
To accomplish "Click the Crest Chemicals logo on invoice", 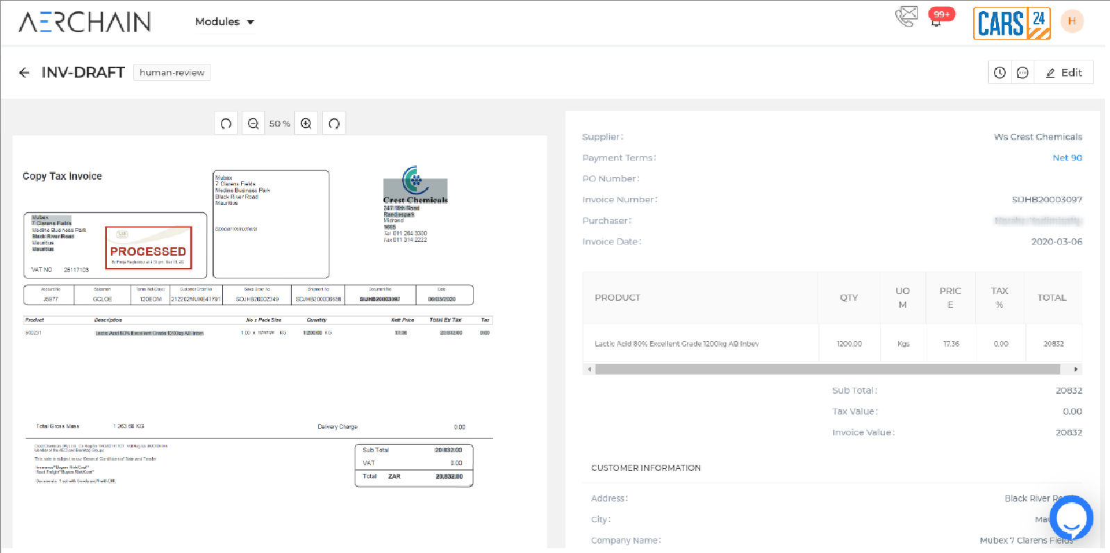I will [x=415, y=184].
